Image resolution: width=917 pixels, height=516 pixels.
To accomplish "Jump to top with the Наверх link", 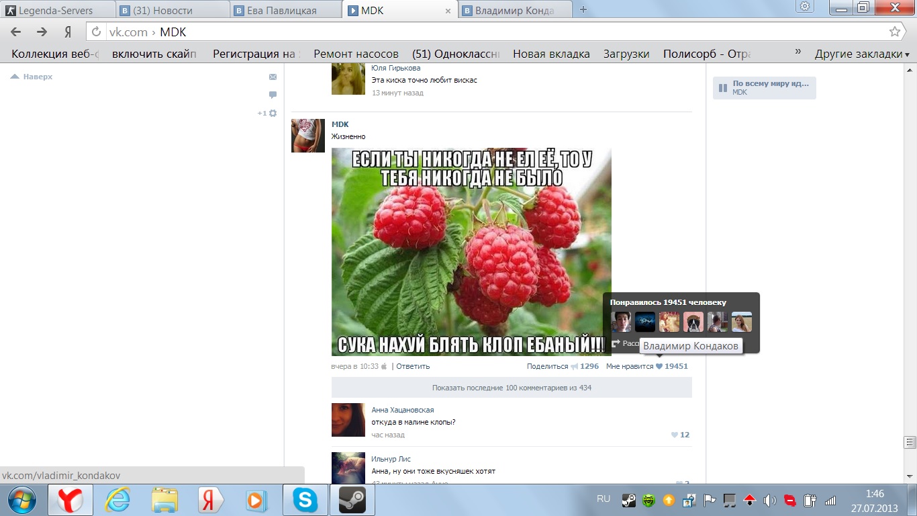I will point(32,77).
